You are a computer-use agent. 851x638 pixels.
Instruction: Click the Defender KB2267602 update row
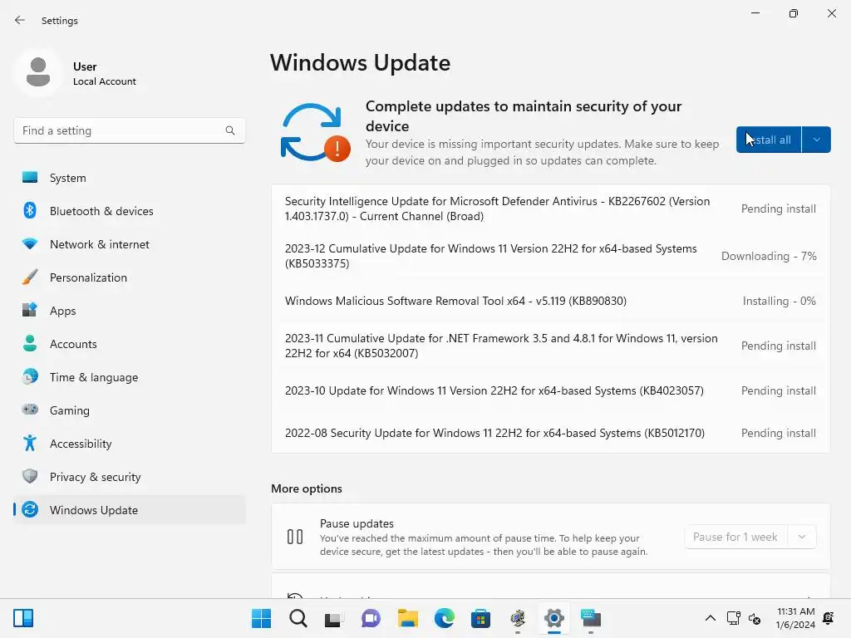pos(550,209)
